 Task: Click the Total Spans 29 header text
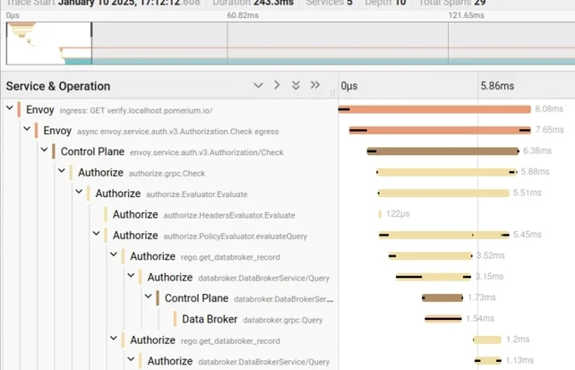coord(452,3)
